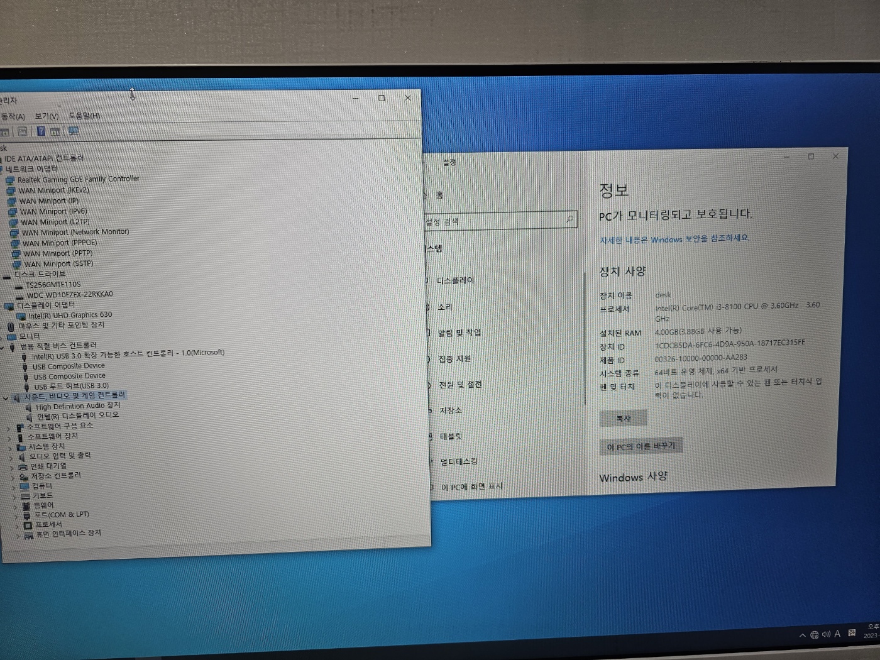880x660 pixels.
Task: Expand the 휴먼 인터페이스 장치 node
Action: [18, 536]
